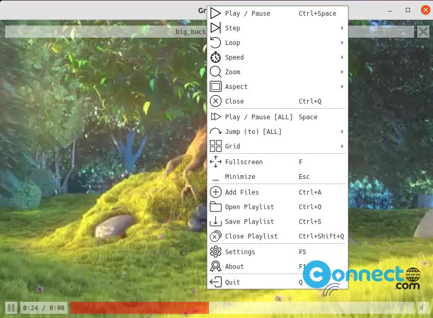Viewport: 433px width, 318px height.
Task: Click the Jump (to) curved arrow icon
Action: coord(215,131)
